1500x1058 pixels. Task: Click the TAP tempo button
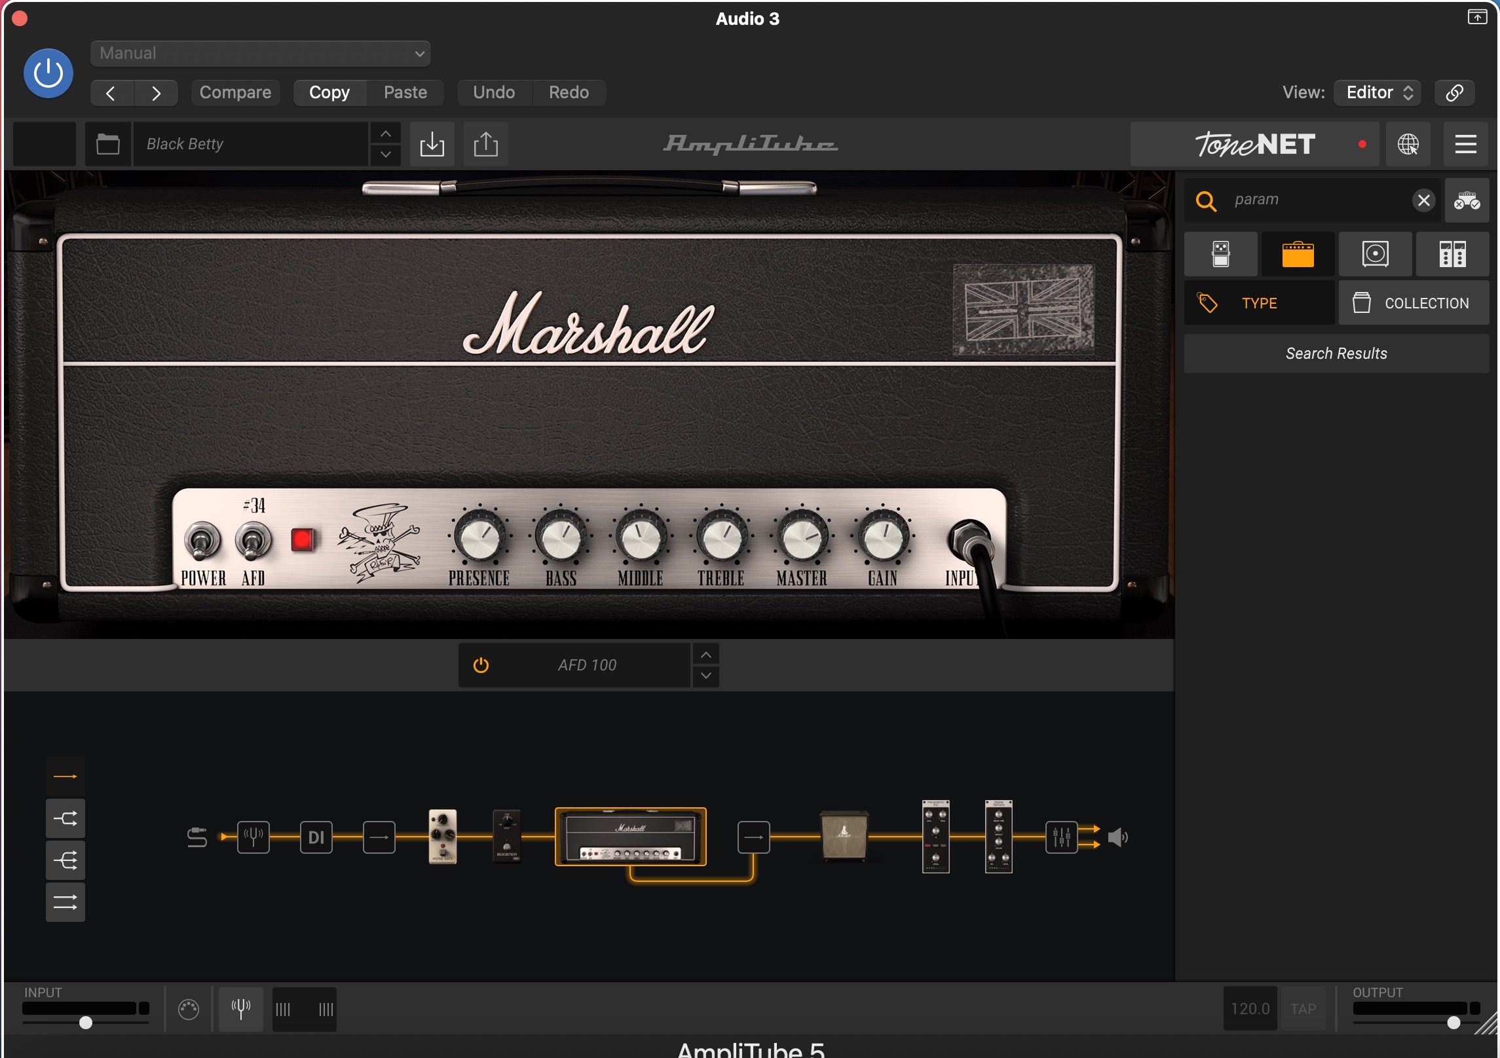tap(1303, 1009)
